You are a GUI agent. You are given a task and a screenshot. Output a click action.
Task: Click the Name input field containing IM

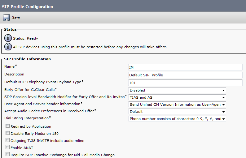tap(185, 67)
